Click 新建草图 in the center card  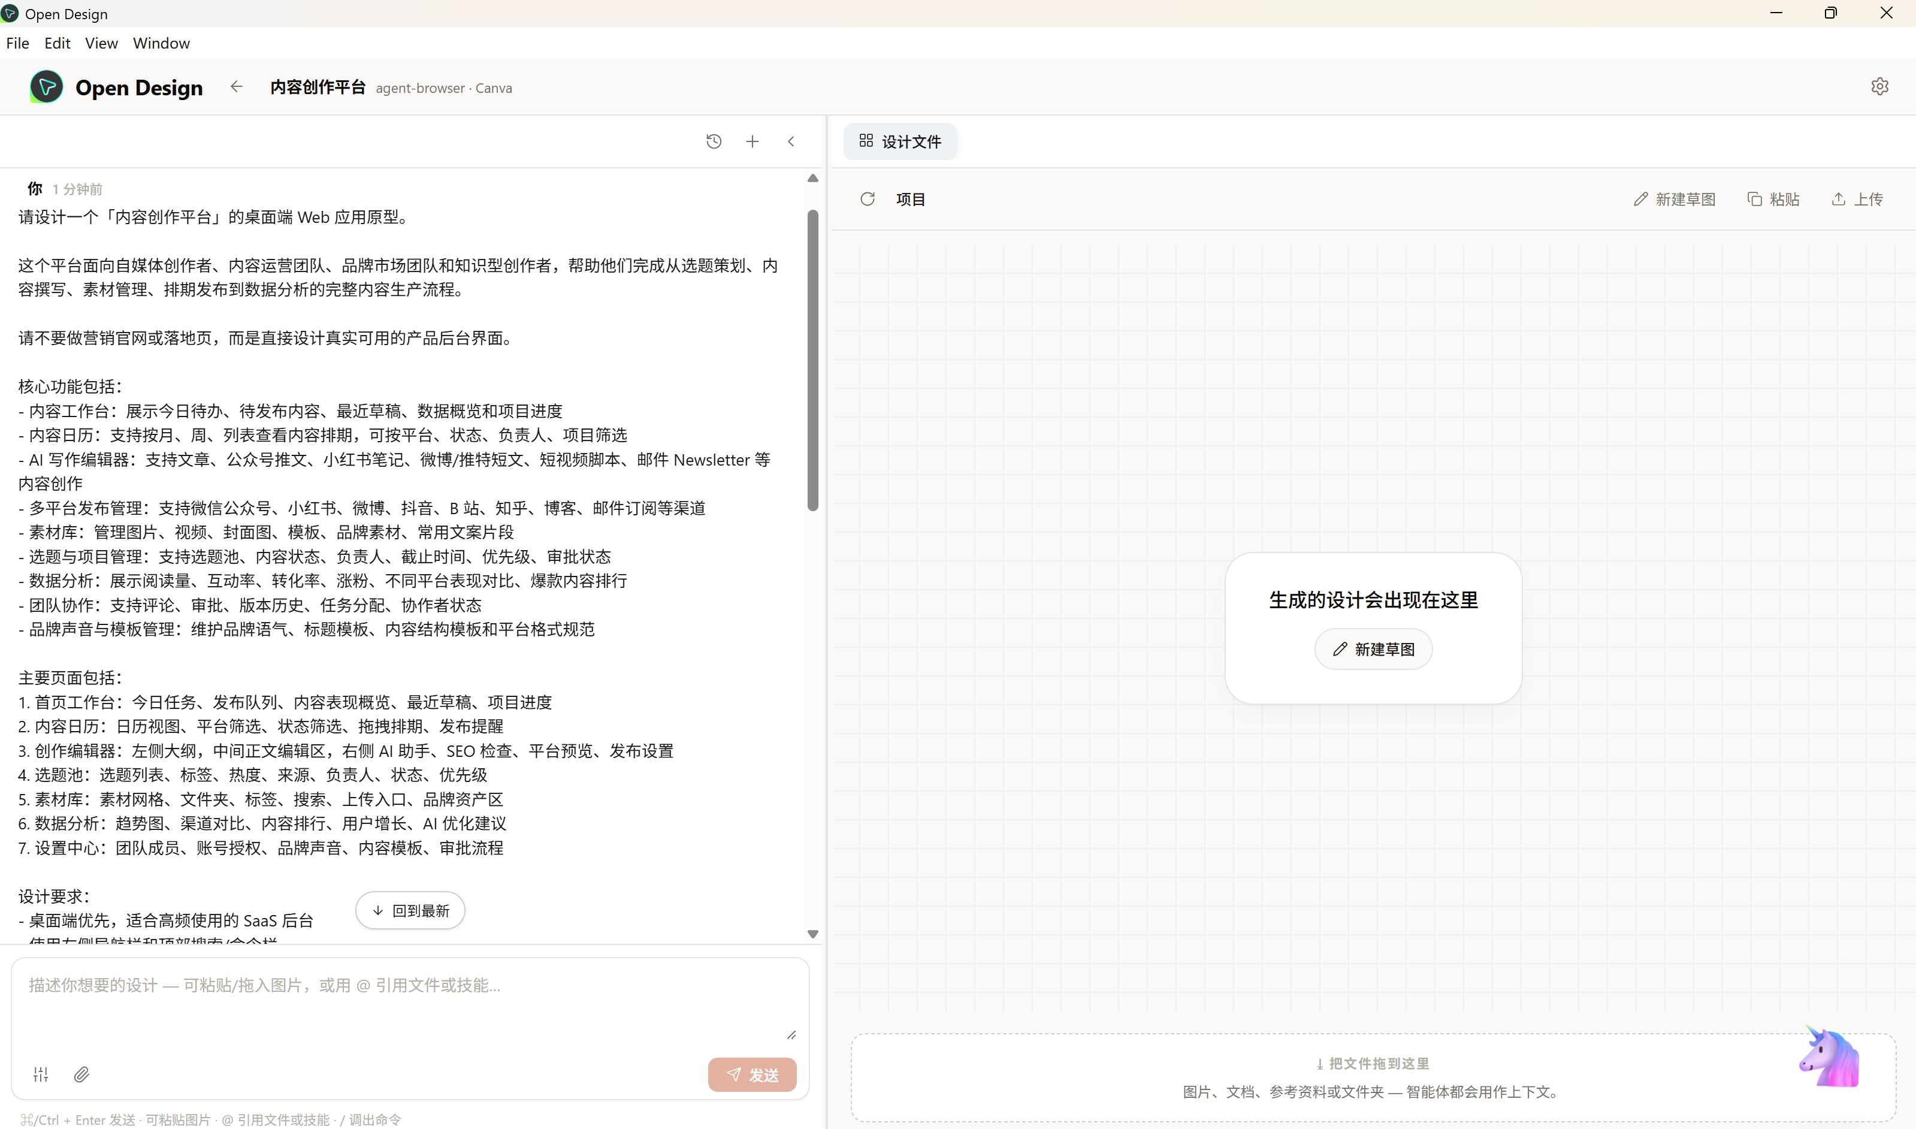coord(1373,649)
